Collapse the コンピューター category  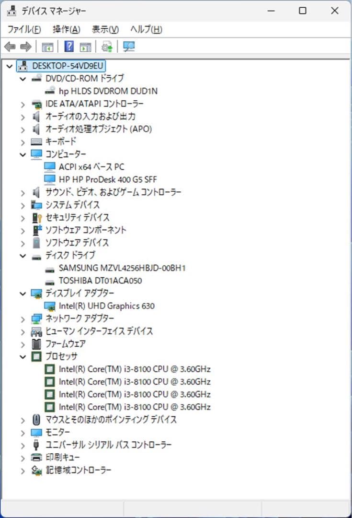23,154
